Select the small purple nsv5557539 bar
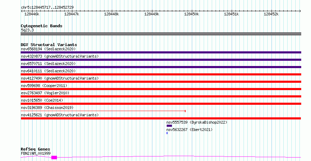The width and height of the screenshot is (311, 161). (x=169, y=126)
